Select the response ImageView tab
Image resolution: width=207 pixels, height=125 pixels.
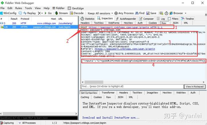tap(152, 93)
